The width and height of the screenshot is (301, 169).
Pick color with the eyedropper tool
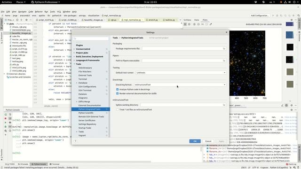click(211, 24)
